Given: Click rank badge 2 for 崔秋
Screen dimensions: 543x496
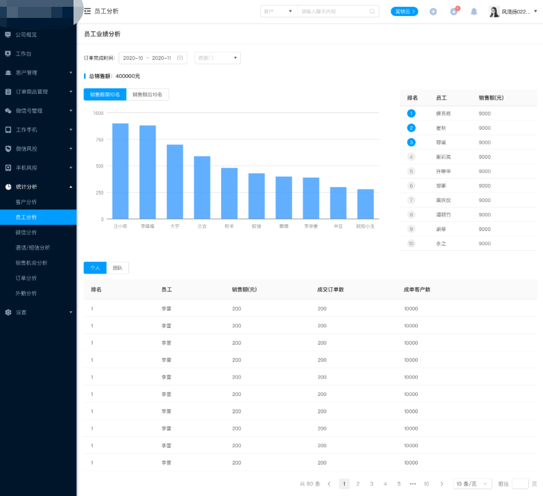Looking at the screenshot, I should pos(411,128).
